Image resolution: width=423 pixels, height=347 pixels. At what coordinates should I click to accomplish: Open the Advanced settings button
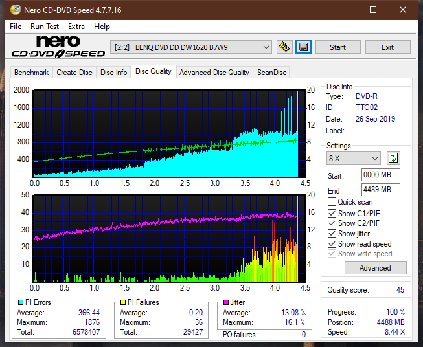tap(375, 268)
